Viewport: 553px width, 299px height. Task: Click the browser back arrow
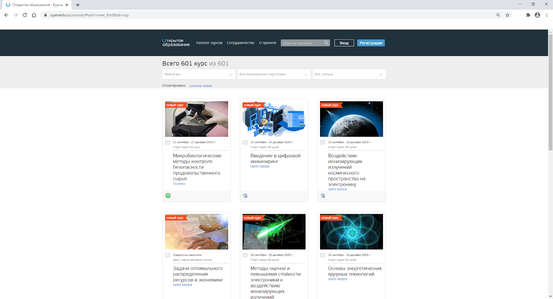click(6, 15)
